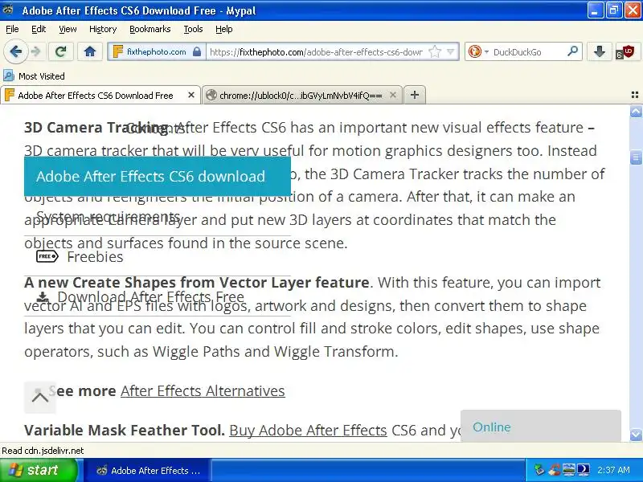643x482 pixels.
Task: Open the Tools menu
Action: (x=193, y=29)
